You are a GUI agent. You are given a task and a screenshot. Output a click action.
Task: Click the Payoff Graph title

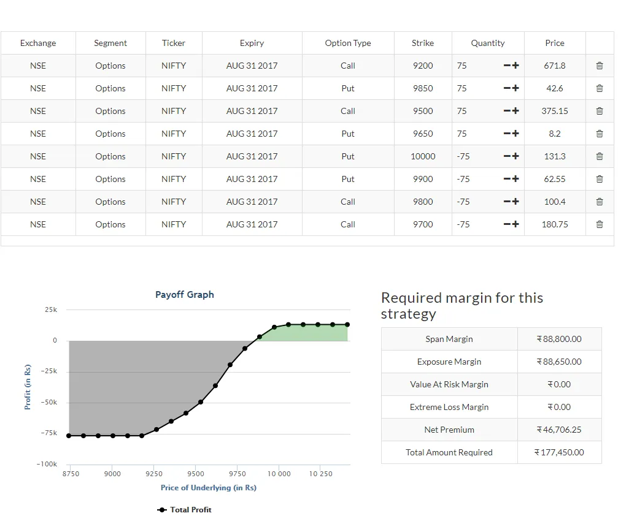[x=185, y=295]
